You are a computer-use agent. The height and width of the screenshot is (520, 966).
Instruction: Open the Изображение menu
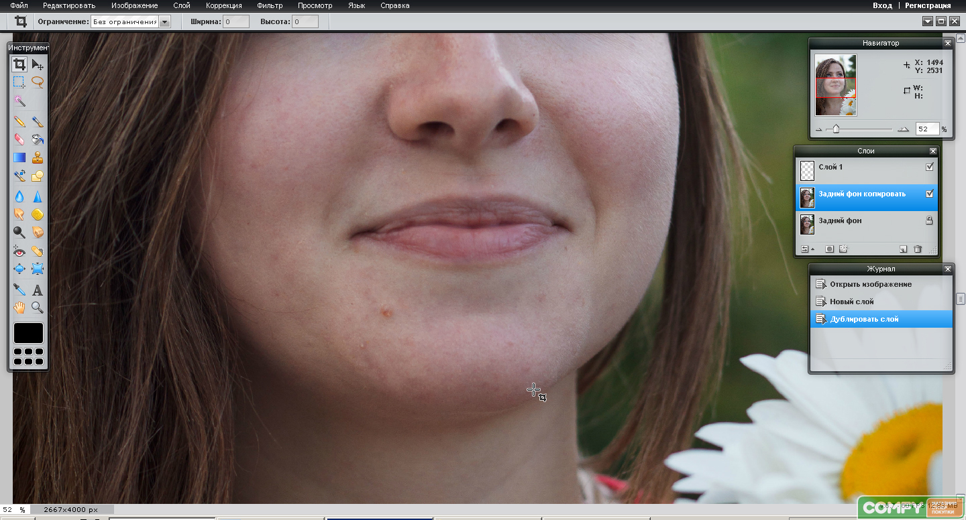click(134, 5)
